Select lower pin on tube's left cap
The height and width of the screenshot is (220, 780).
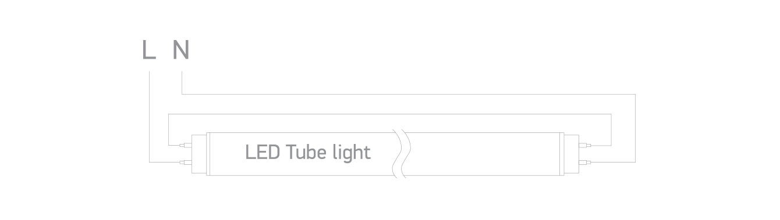point(185,161)
